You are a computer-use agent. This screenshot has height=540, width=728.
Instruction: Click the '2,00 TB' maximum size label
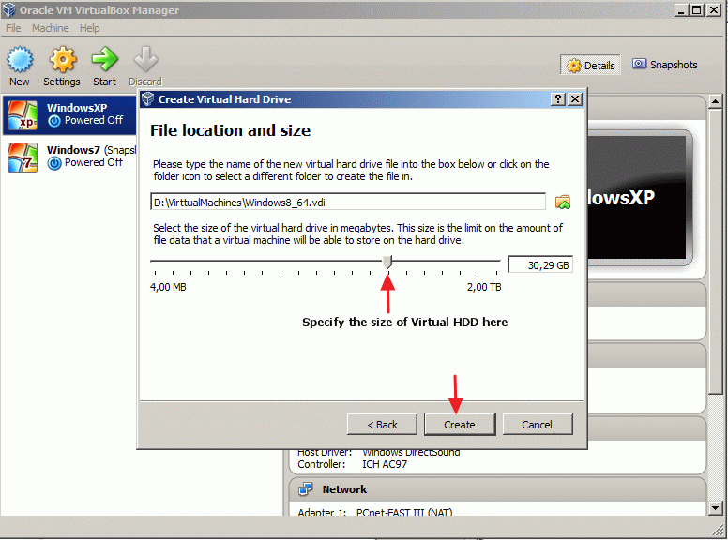pos(484,287)
